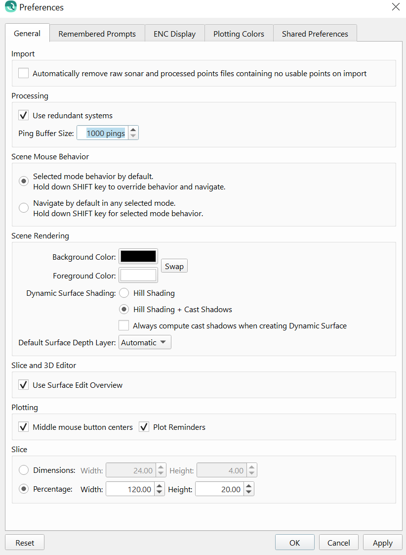This screenshot has width=406, height=555.
Task: Increase Percentage Width spinner value
Action: point(160,486)
